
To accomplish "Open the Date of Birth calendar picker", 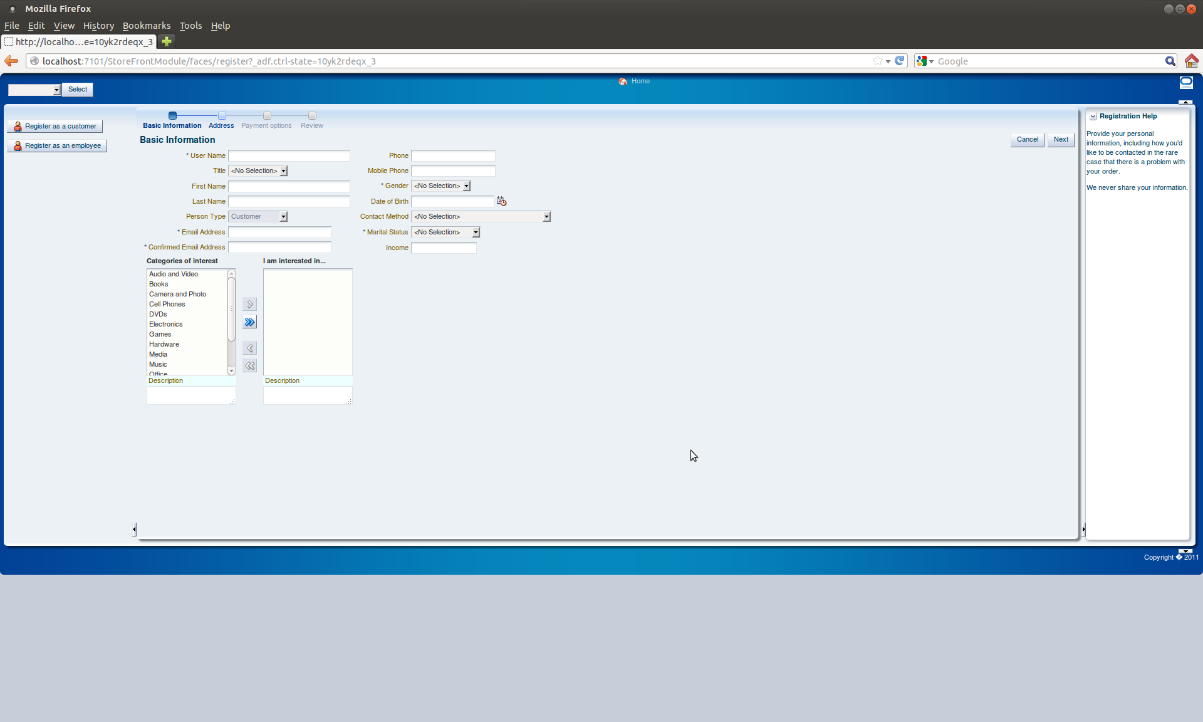I will pyautogui.click(x=501, y=201).
